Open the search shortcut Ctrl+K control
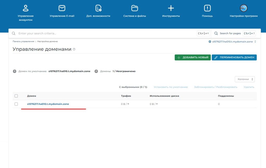Screen dimensions: 266x168 coord(203,33)
